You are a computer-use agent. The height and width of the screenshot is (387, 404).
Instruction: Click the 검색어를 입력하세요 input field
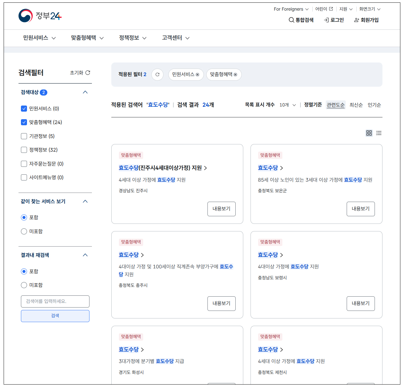tap(55, 301)
